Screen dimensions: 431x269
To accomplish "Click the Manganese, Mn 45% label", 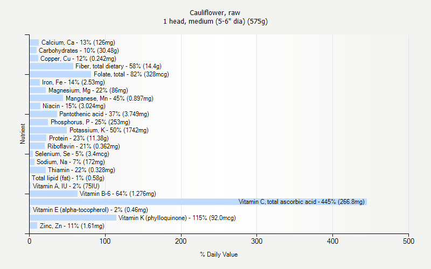I will tap(109, 98).
